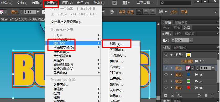The image size is (220, 102).
Task: Align paragraph text right
Action: pyautogui.click(x=153, y=12)
